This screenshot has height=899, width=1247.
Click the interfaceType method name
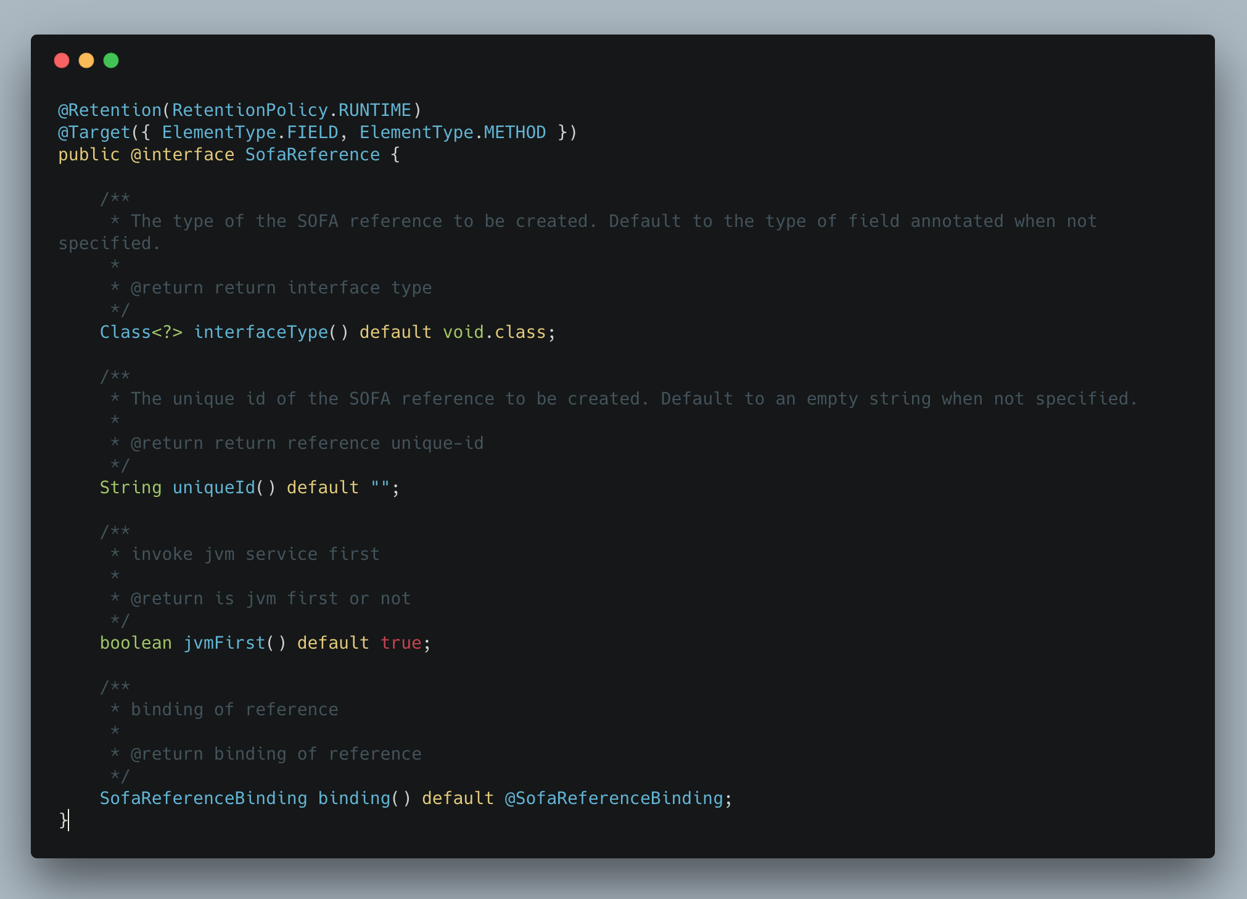coord(261,332)
